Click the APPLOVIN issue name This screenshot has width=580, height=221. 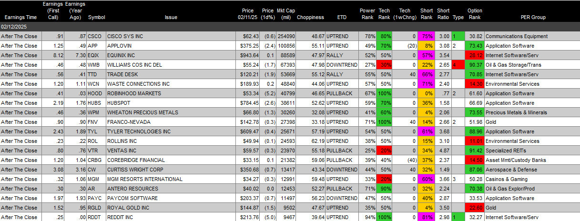[120, 46]
